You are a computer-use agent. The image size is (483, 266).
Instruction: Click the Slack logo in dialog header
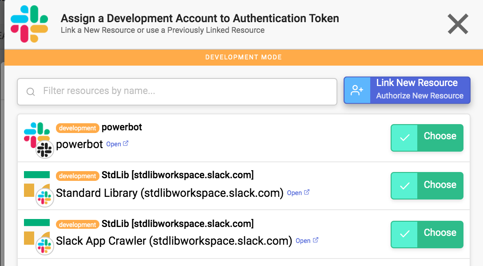click(29, 24)
